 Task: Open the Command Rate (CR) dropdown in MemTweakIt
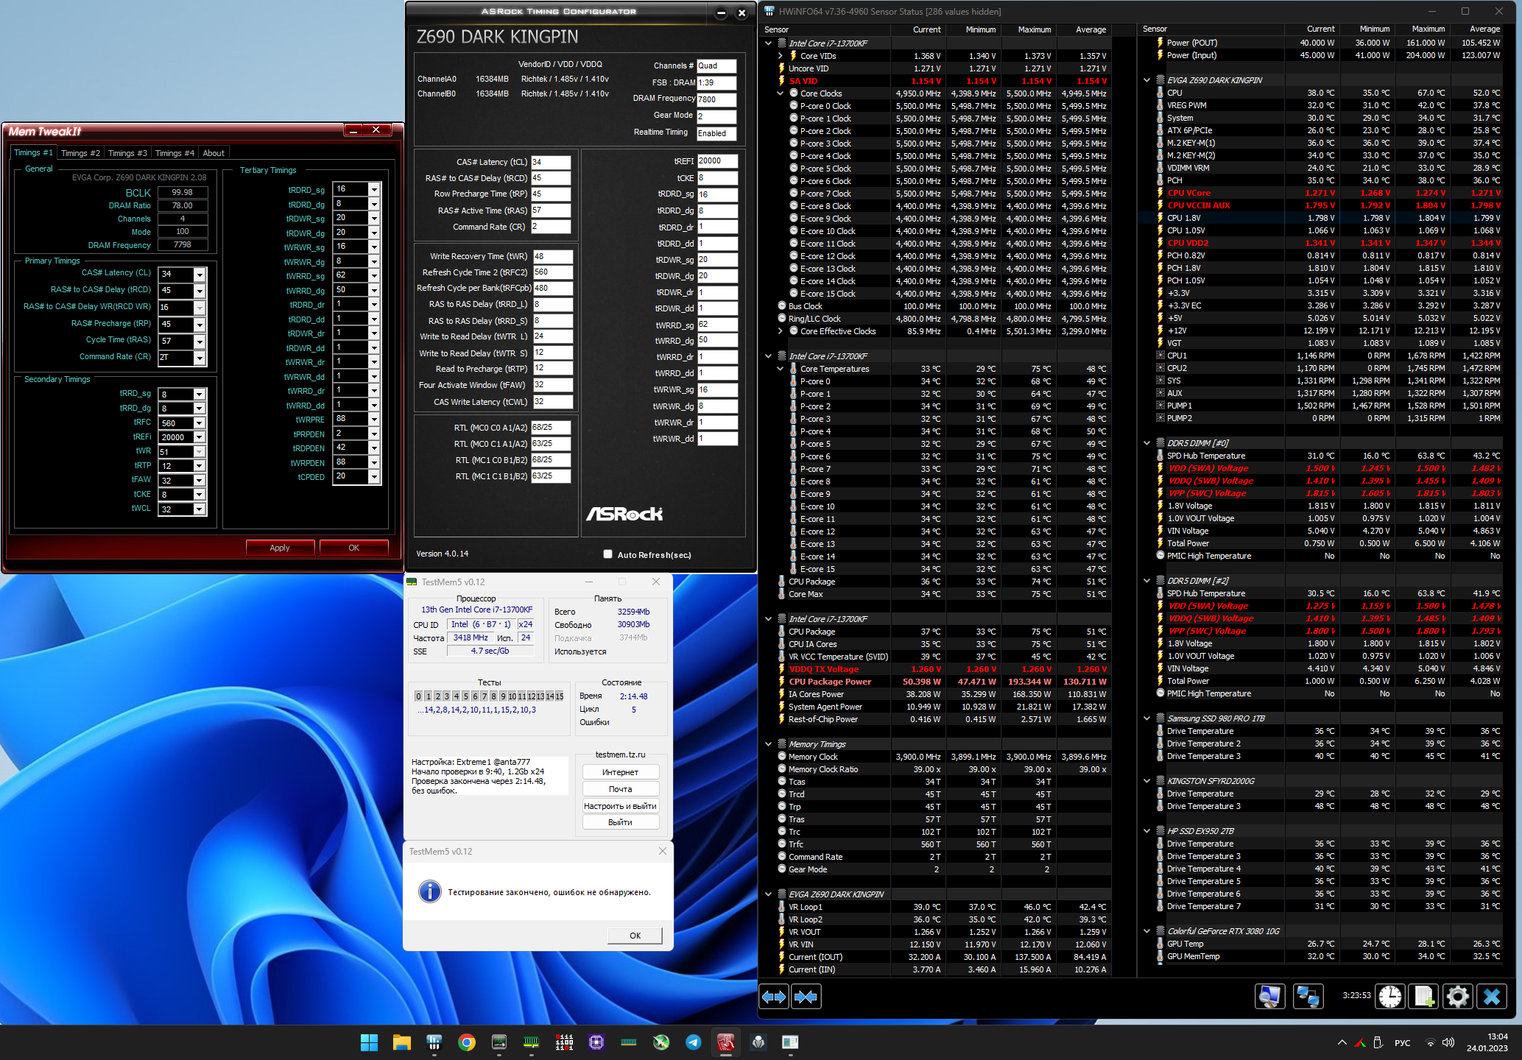[199, 358]
